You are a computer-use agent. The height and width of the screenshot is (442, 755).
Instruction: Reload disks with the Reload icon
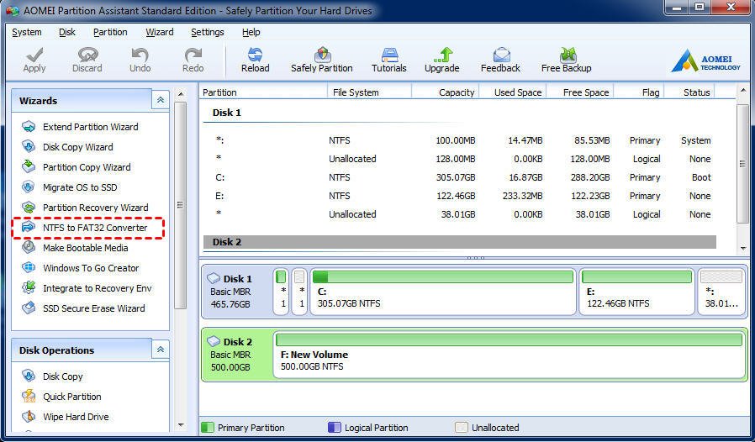click(255, 54)
